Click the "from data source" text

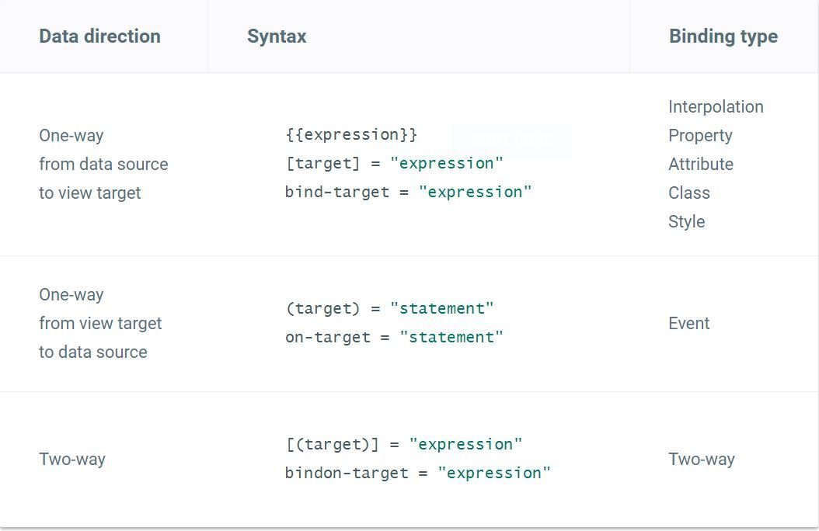(x=103, y=165)
